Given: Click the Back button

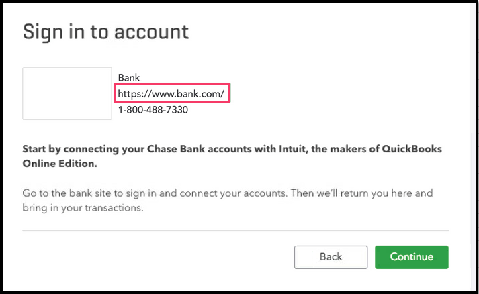Looking at the screenshot, I should coord(331,257).
